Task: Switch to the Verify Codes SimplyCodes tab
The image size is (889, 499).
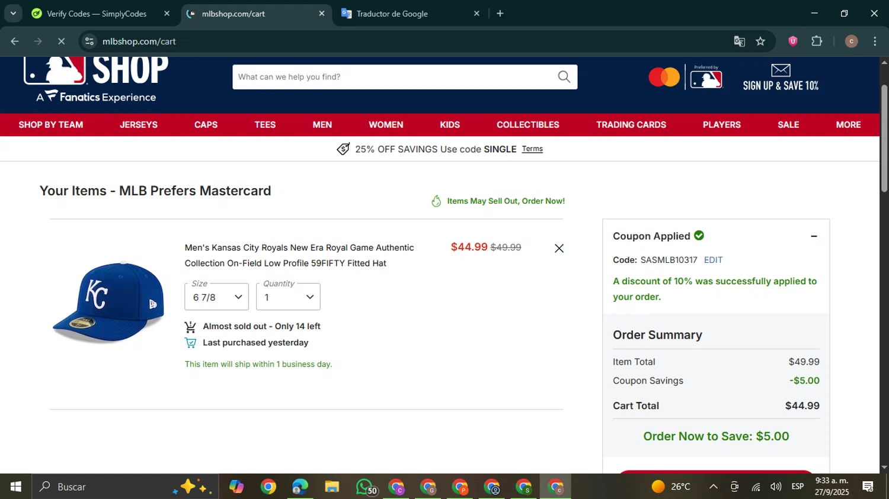Action: click(x=101, y=13)
